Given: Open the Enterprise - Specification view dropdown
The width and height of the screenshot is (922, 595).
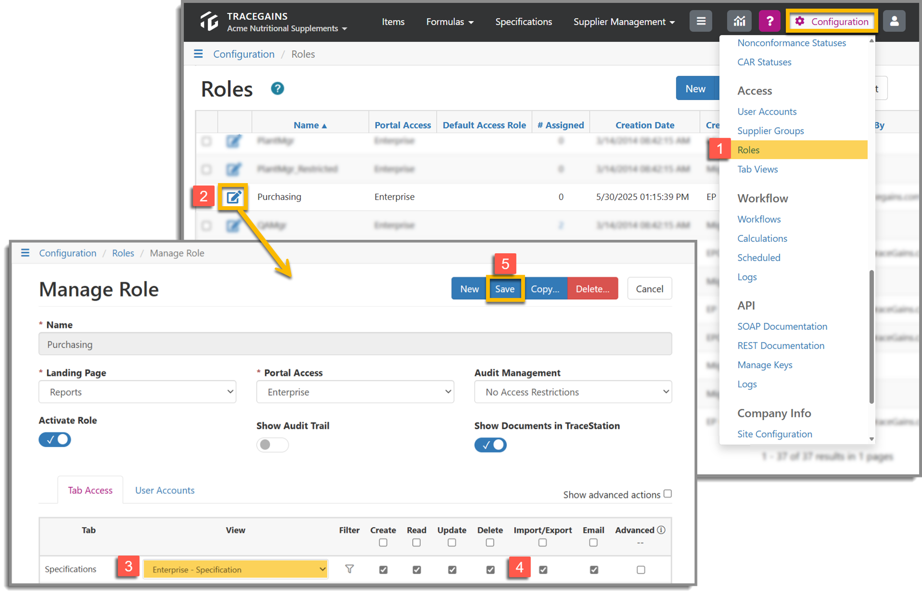Looking at the screenshot, I should pos(236,569).
